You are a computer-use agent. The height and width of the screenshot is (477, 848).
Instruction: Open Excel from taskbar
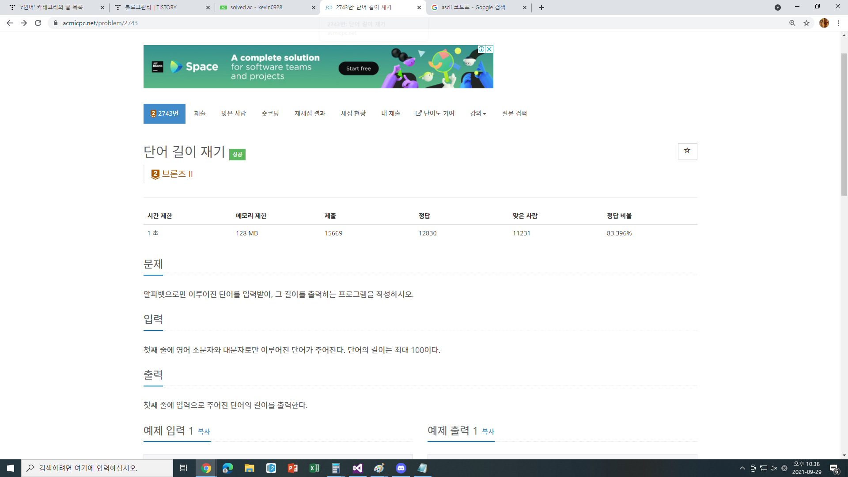pyautogui.click(x=314, y=468)
